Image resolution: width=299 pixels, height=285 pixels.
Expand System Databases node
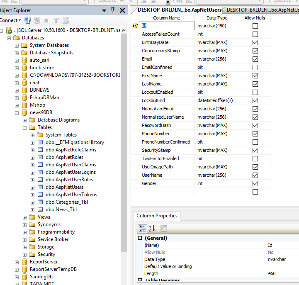[x=17, y=46]
